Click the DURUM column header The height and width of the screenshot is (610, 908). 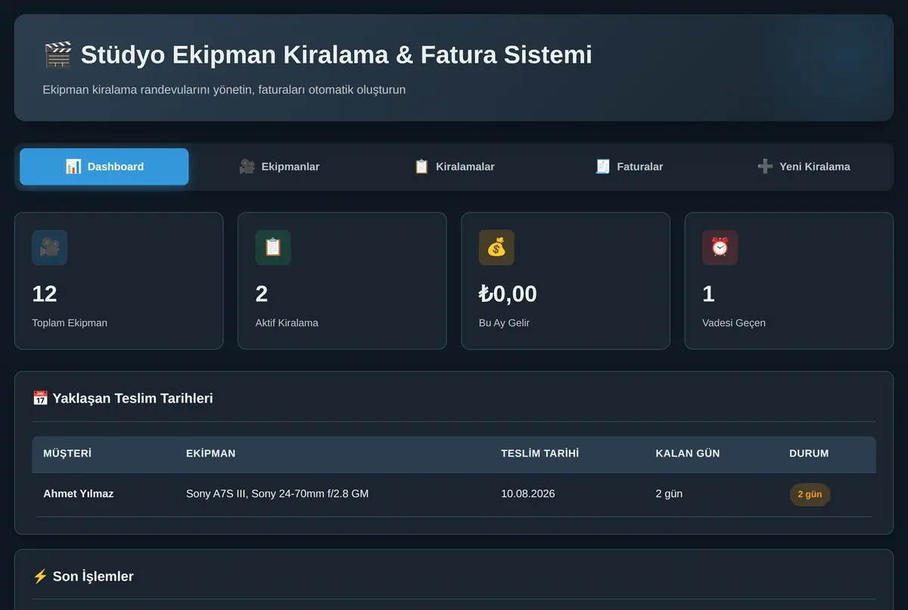[x=809, y=453]
